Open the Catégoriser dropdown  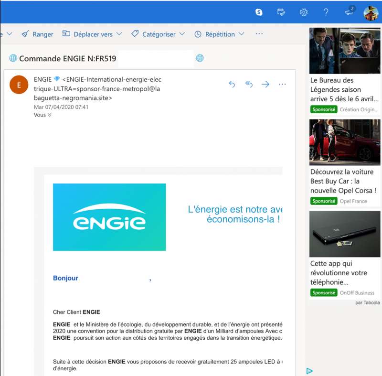158,34
